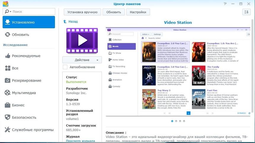Click the backup icon beside Резервирование
This screenshot has width=255, height=143.
(7, 81)
